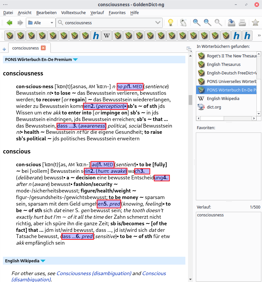Viewport: 262px width, 282px height.
Task: Click dictionary list horizontal scroll left arrow
Action: point(198,118)
